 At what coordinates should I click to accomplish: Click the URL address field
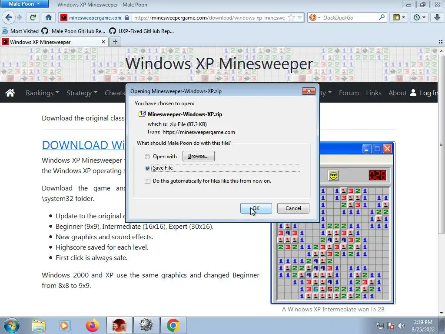point(209,17)
